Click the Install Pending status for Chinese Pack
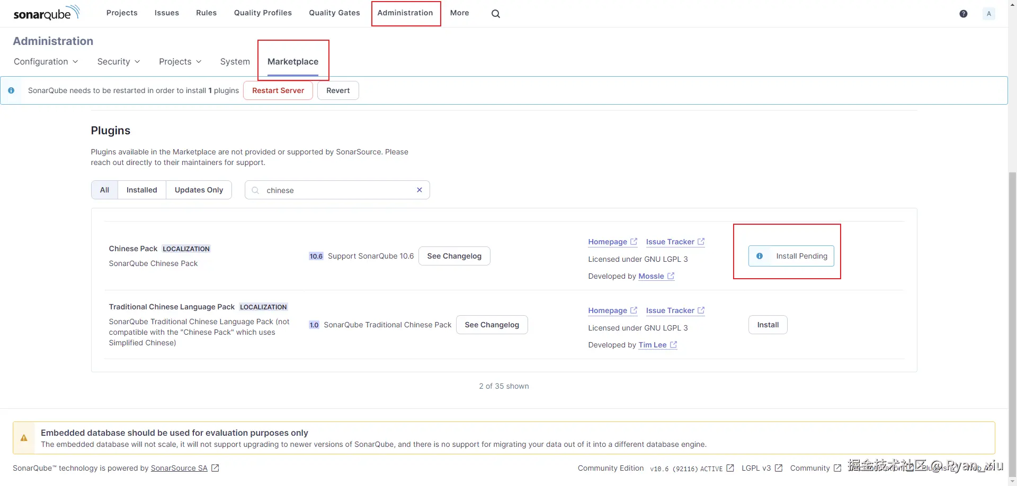 coord(791,256)
